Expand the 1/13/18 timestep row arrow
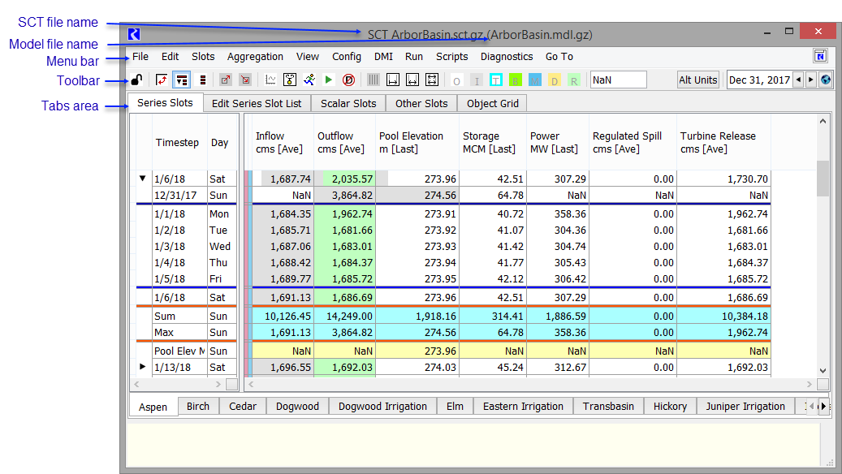The height and width of the screenshot is (474, 842). [143, 367]
